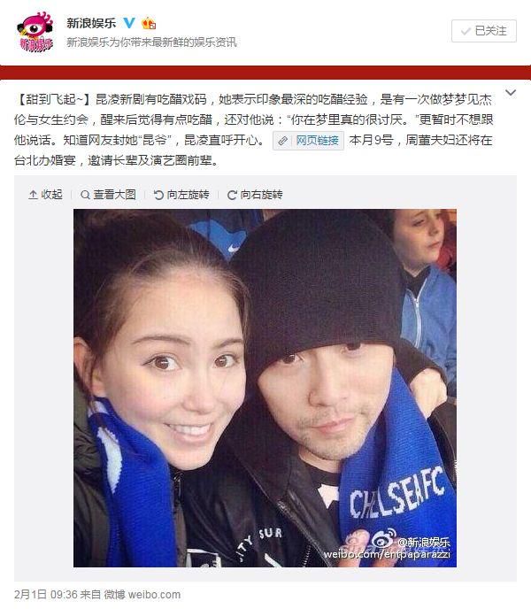Collapse the image with 收起
This screenshot has height=609, width=531.
45,195
